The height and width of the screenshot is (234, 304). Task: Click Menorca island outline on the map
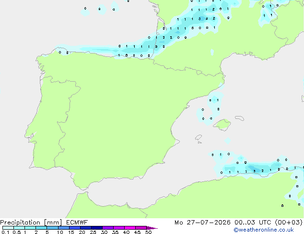coord(240,118)
